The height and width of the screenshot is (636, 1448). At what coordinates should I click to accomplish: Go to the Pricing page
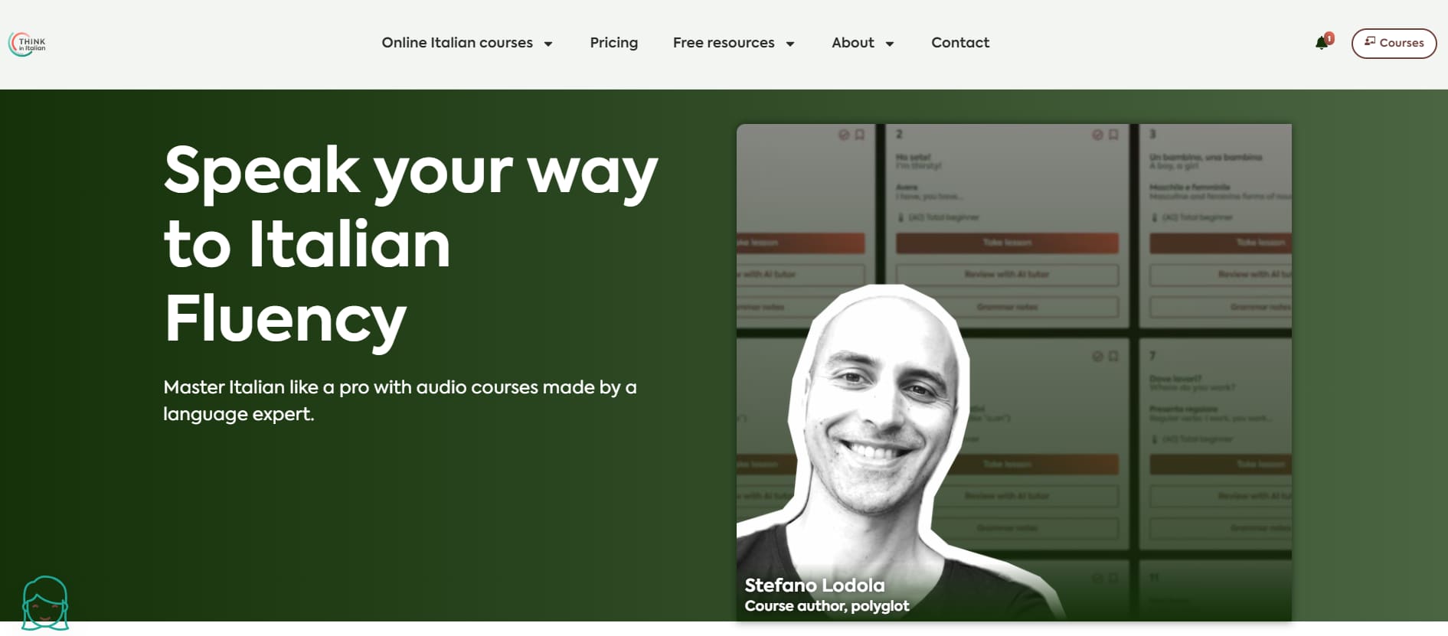pyautogui.click(x=613, y=43)
